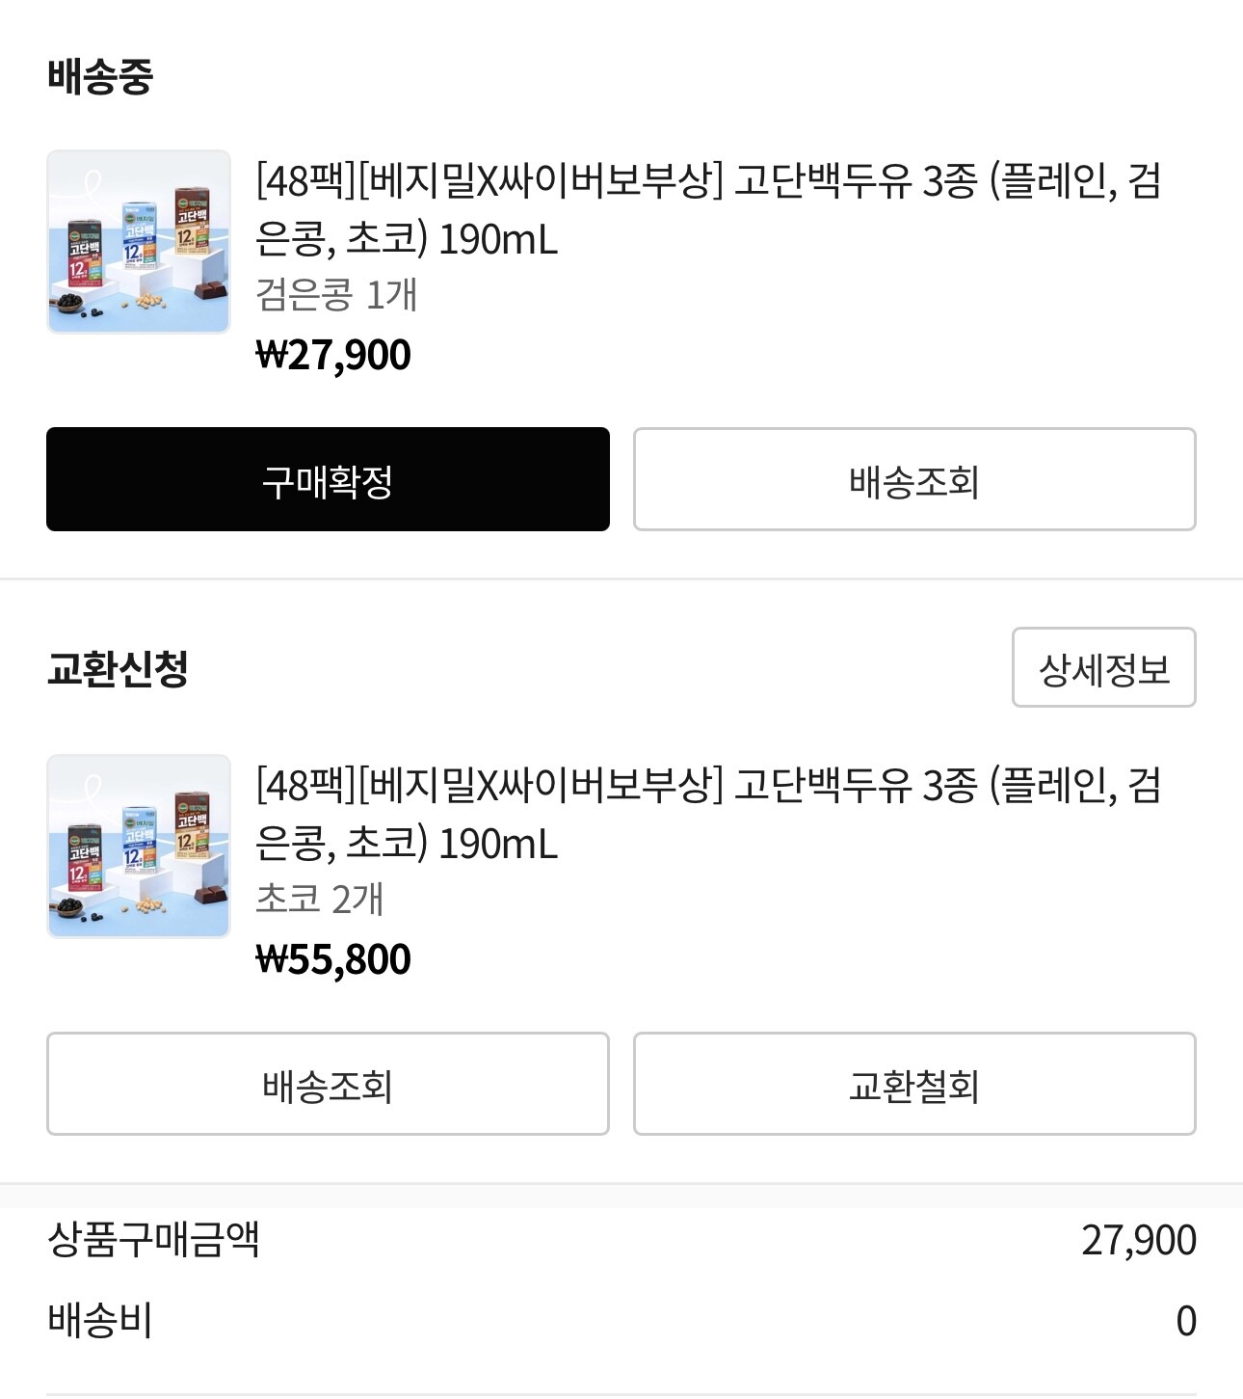1243x1399 pixels.
Task: Click the 초코 2개 option text
Action: tap(320, 900)
